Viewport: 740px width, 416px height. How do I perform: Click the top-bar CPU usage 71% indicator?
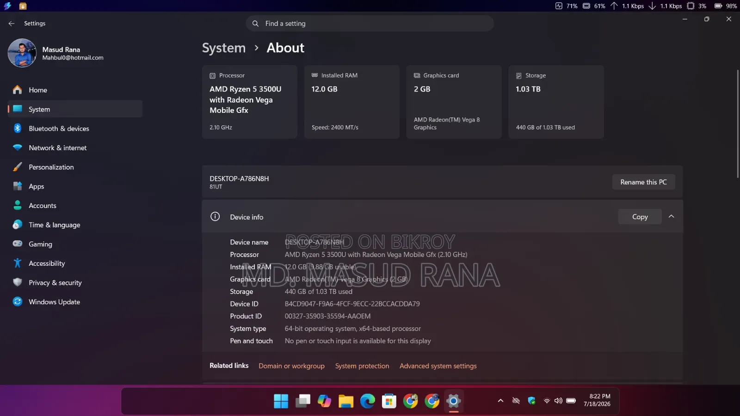(x=566, y=6)
